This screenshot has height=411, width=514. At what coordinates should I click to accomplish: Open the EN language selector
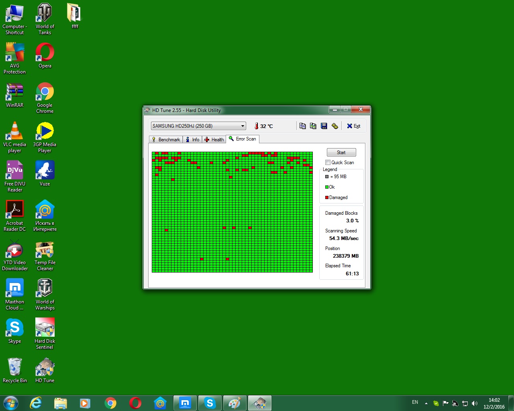click(x=415, y=403)
